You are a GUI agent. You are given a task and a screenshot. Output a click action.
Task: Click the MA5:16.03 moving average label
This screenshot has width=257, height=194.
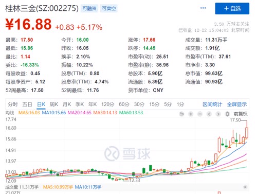click(29, 113)
